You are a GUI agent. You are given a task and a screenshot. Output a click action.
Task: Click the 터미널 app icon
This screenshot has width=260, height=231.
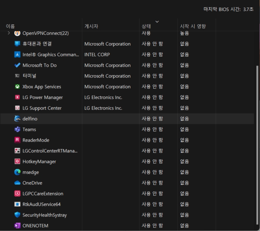coord(17,76)
